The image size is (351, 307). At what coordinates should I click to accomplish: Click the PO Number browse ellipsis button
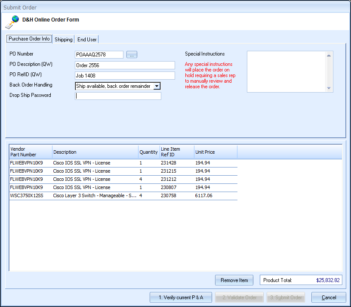coord(132,55)
